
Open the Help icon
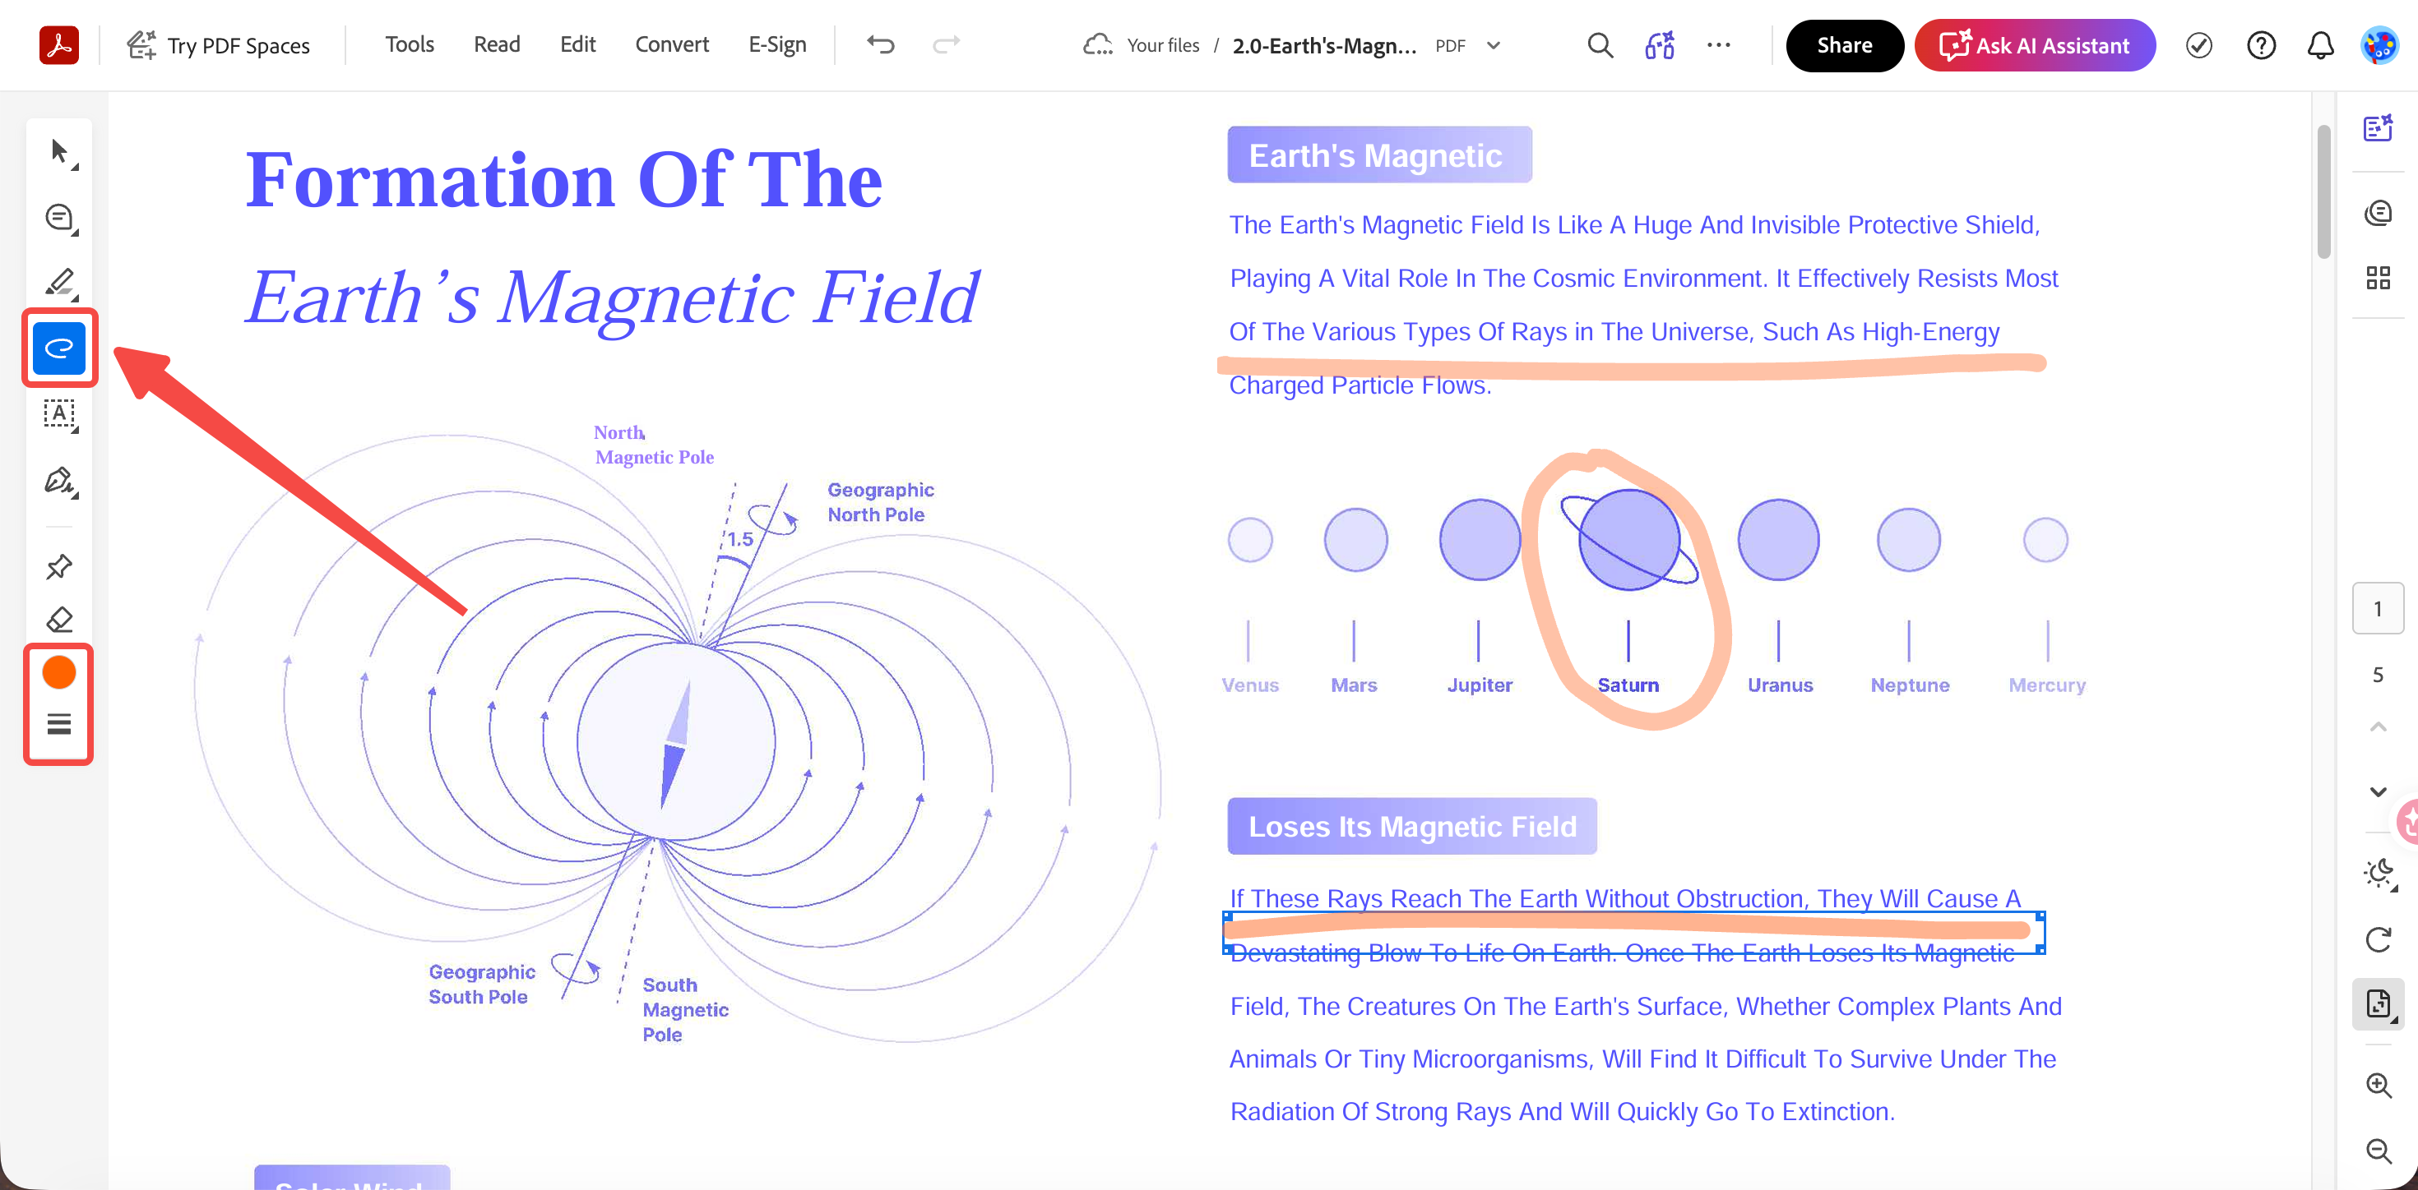click(x=2260, y=45)
